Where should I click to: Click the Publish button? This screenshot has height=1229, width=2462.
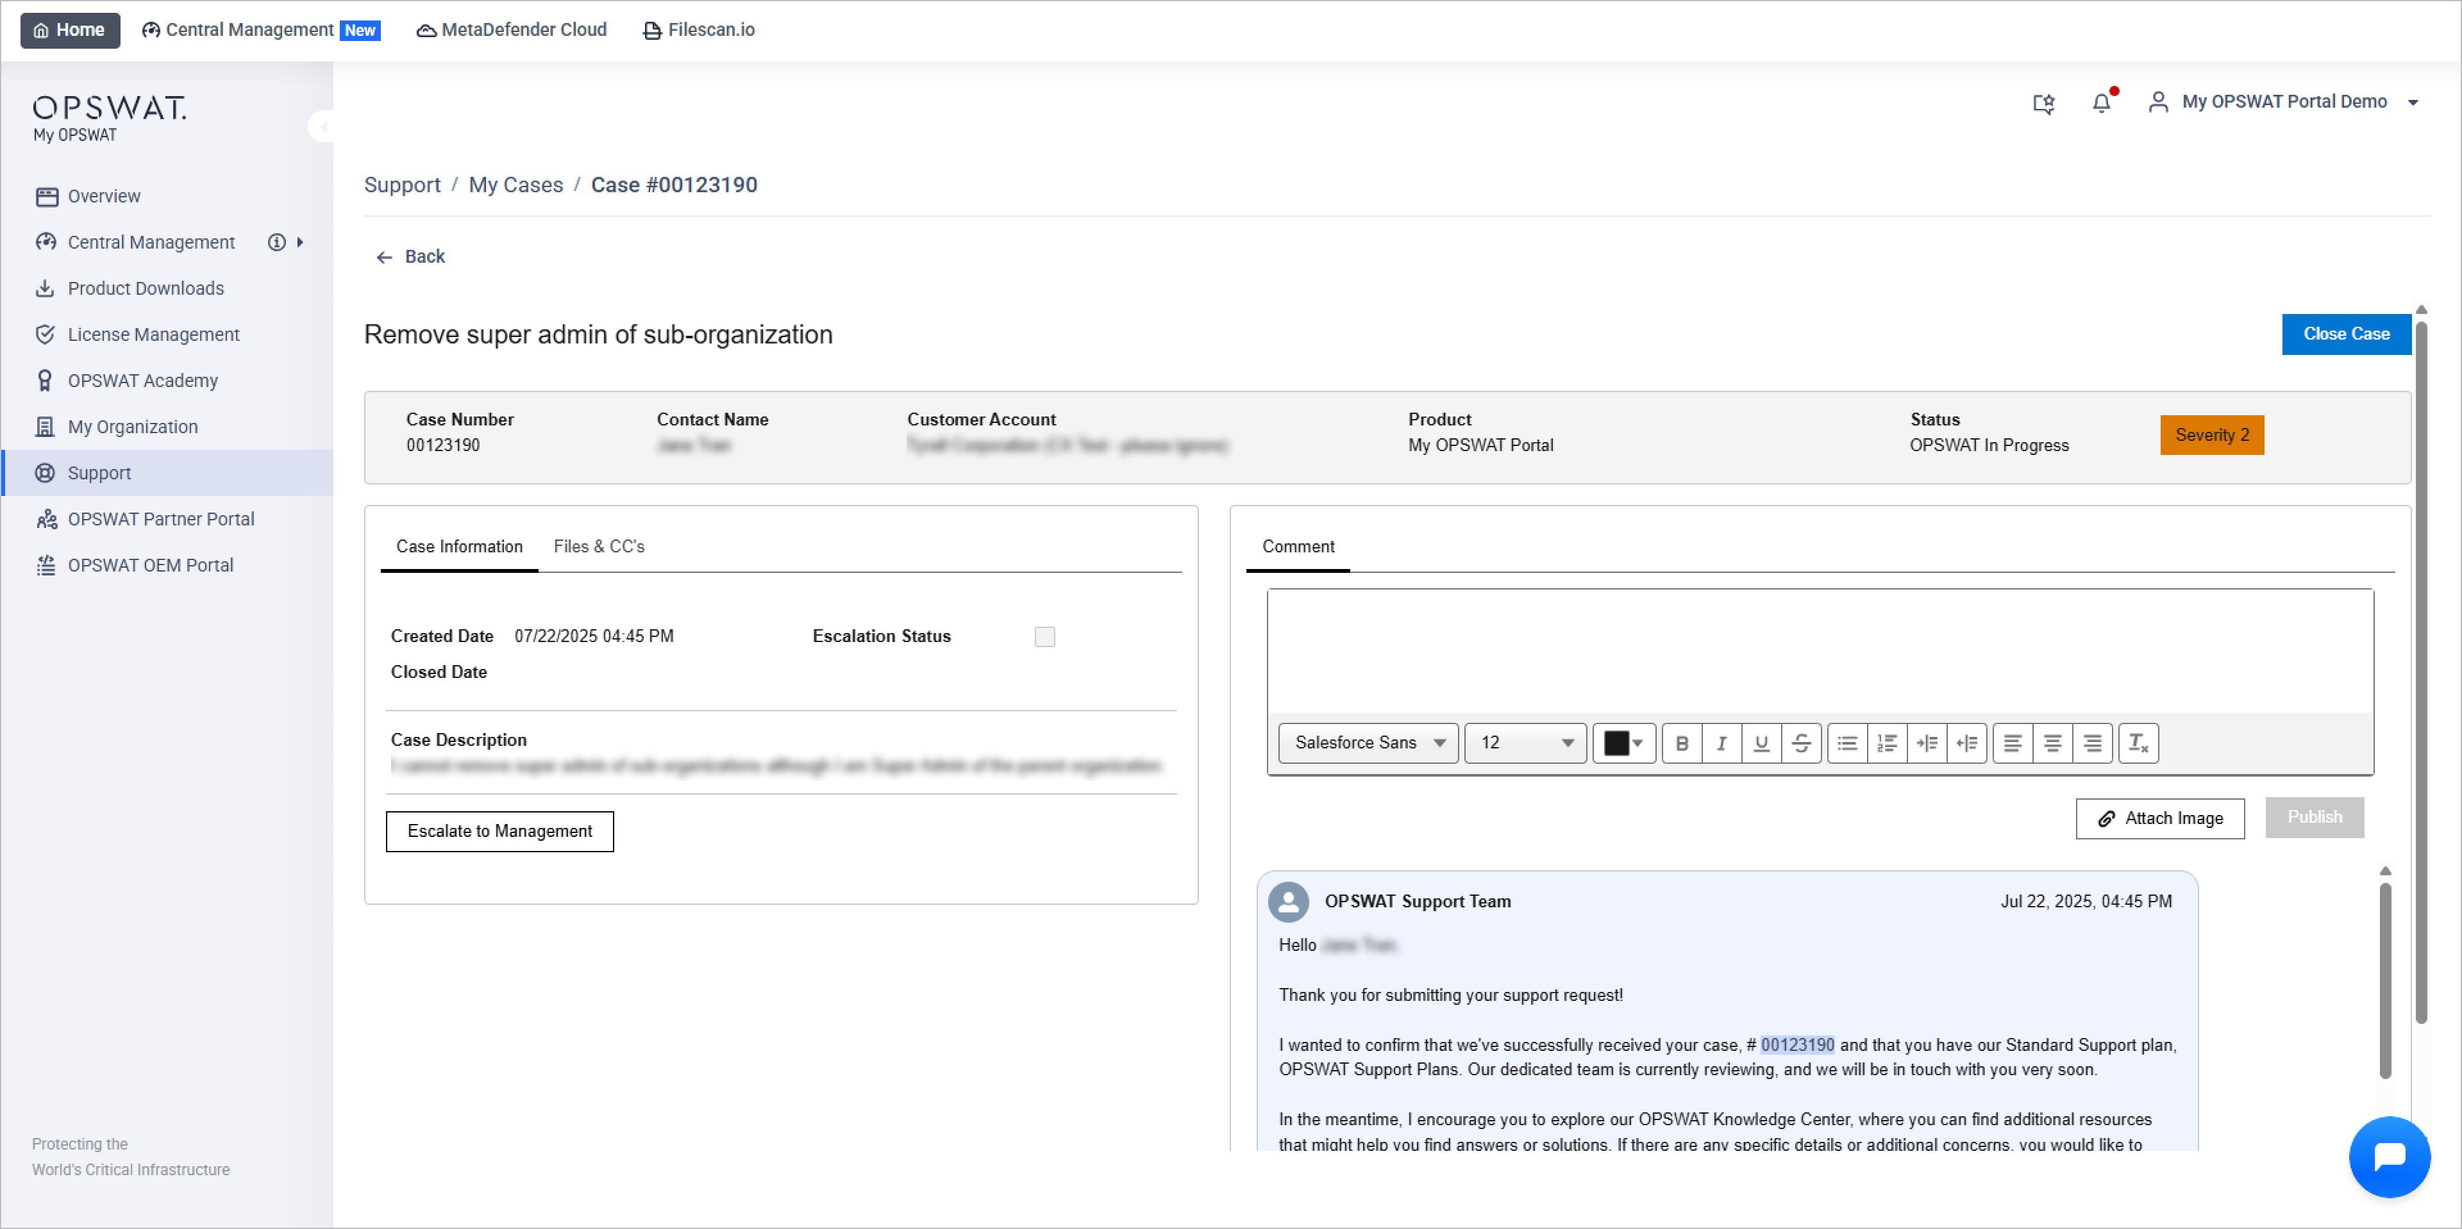(2315, 818)
